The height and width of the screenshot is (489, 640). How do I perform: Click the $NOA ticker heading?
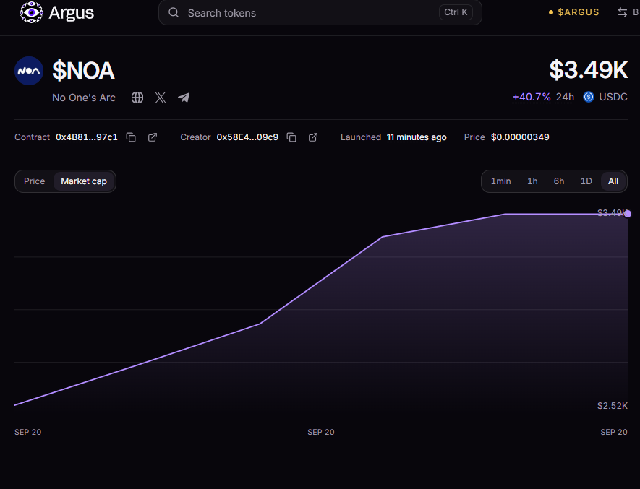point(83,71)
